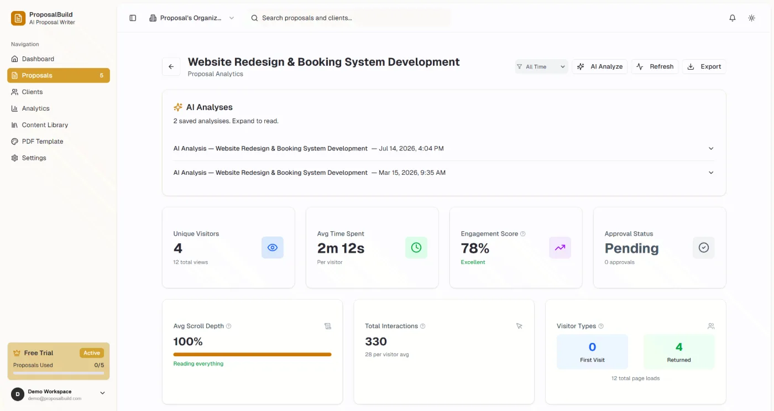Click the demo@proposalbuild.com email text
This screenshot has height=411, width=774.
click(55, 398)
